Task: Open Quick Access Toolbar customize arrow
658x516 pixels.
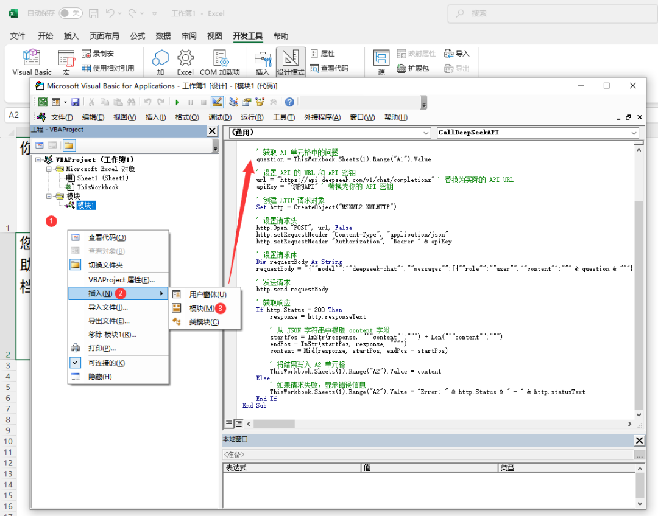Action: tap(154, 13)
